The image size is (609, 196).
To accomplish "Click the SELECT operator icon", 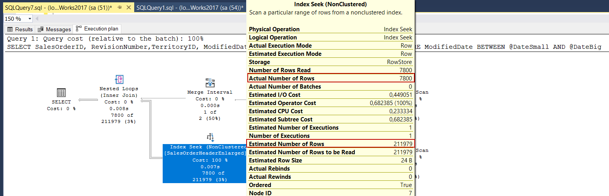I will pos(61,93).
